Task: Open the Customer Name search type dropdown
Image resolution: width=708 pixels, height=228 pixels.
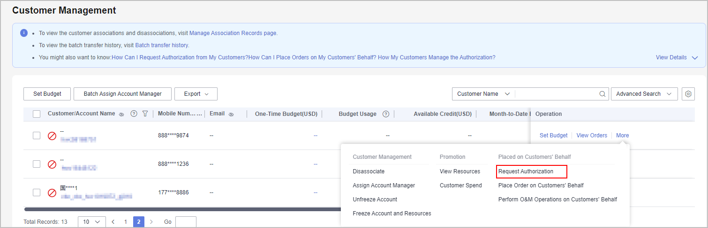Action: (483, 94)
